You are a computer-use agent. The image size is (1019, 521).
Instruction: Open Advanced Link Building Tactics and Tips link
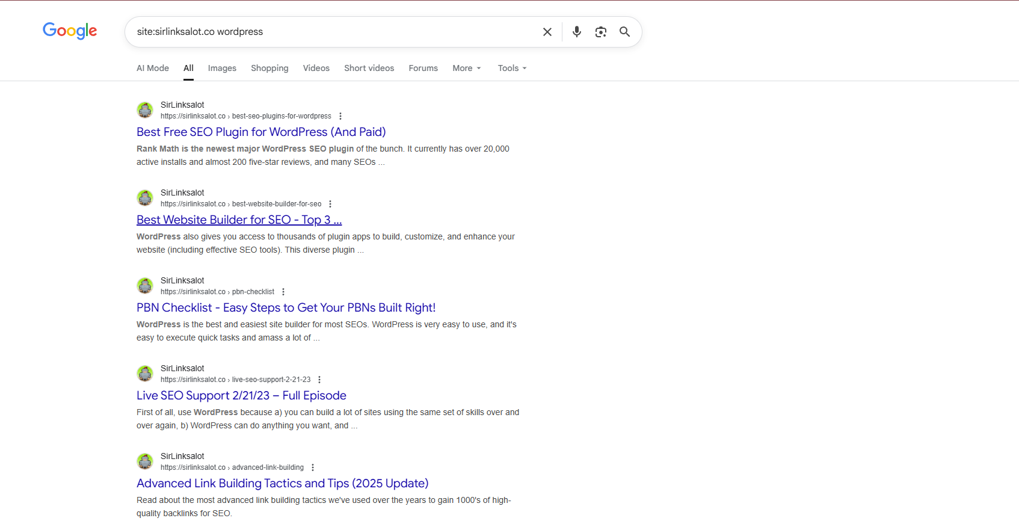(283, 483)
